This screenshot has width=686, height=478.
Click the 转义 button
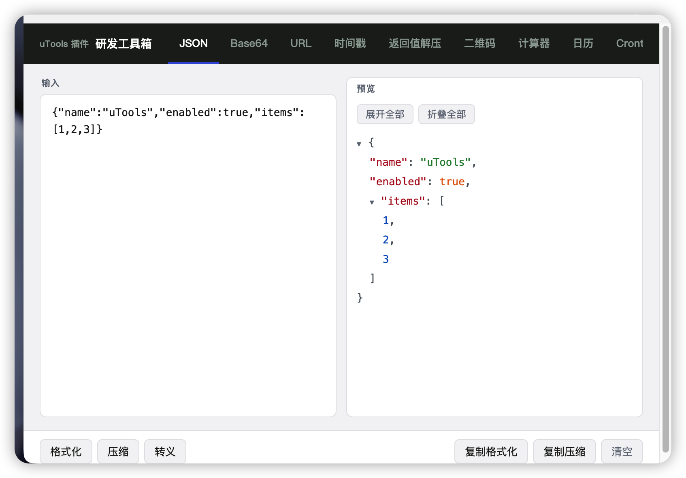tap(165, 451)
